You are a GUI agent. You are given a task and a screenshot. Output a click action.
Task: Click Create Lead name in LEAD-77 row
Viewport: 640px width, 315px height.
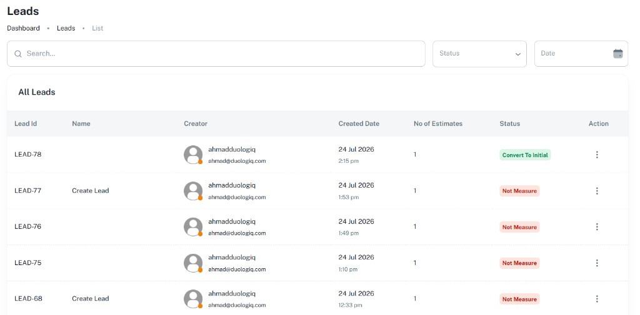90,190
